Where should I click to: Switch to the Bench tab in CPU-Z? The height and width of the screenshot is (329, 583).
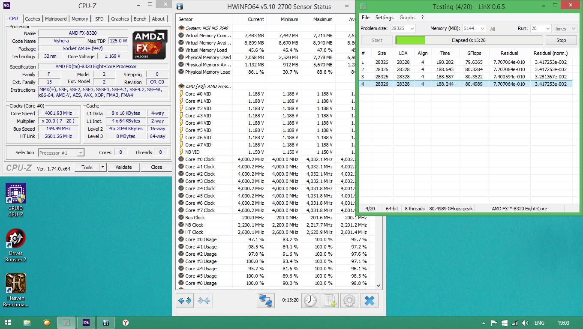tap(140, 19)
